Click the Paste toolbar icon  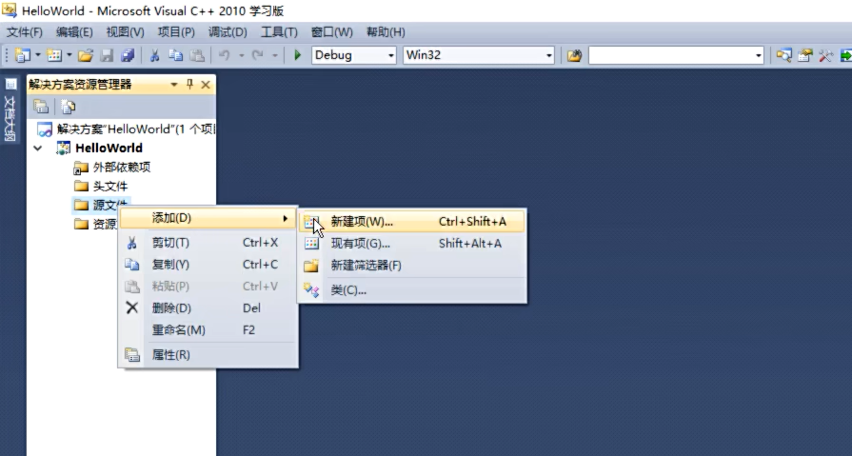[197, 55]
